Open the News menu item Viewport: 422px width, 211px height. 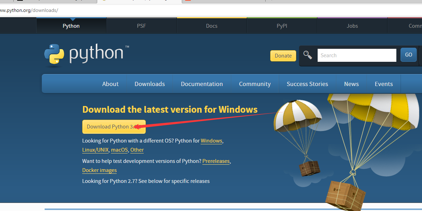coord(351,84)
